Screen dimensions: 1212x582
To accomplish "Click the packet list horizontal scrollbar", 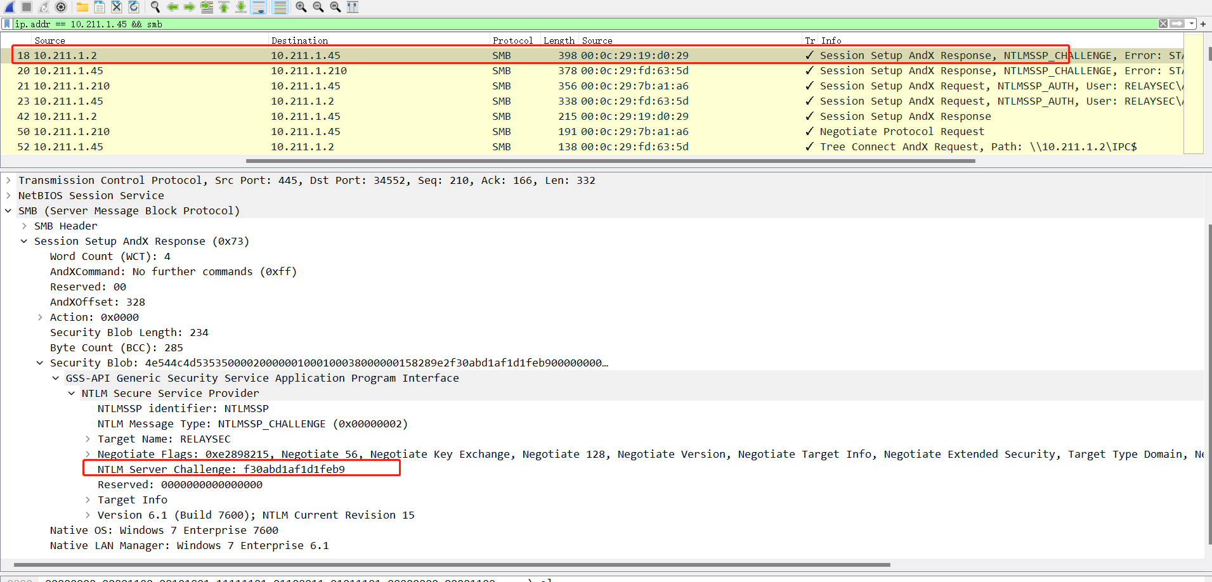I will coord(610,161).
